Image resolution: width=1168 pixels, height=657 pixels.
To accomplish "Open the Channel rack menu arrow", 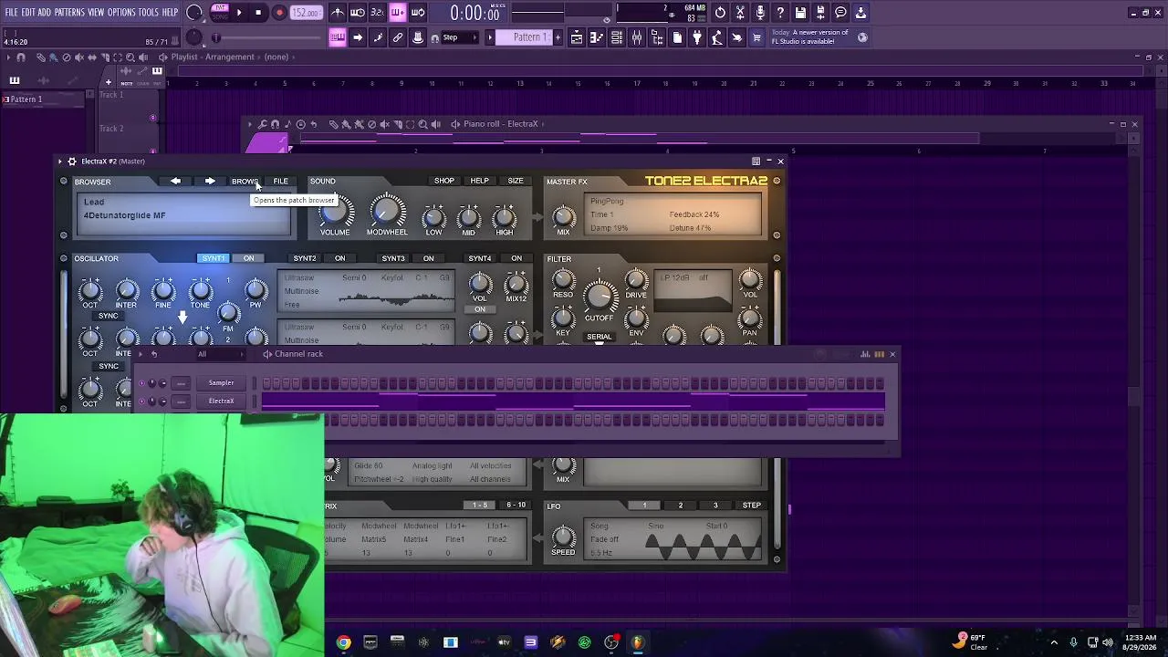I will click(x=141, y=354).
